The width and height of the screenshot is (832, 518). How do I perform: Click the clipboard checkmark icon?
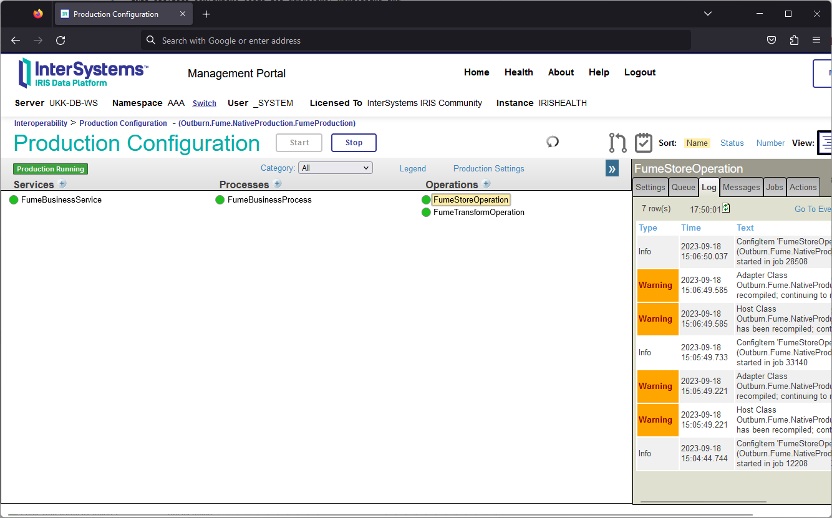(x=643, y=143)
